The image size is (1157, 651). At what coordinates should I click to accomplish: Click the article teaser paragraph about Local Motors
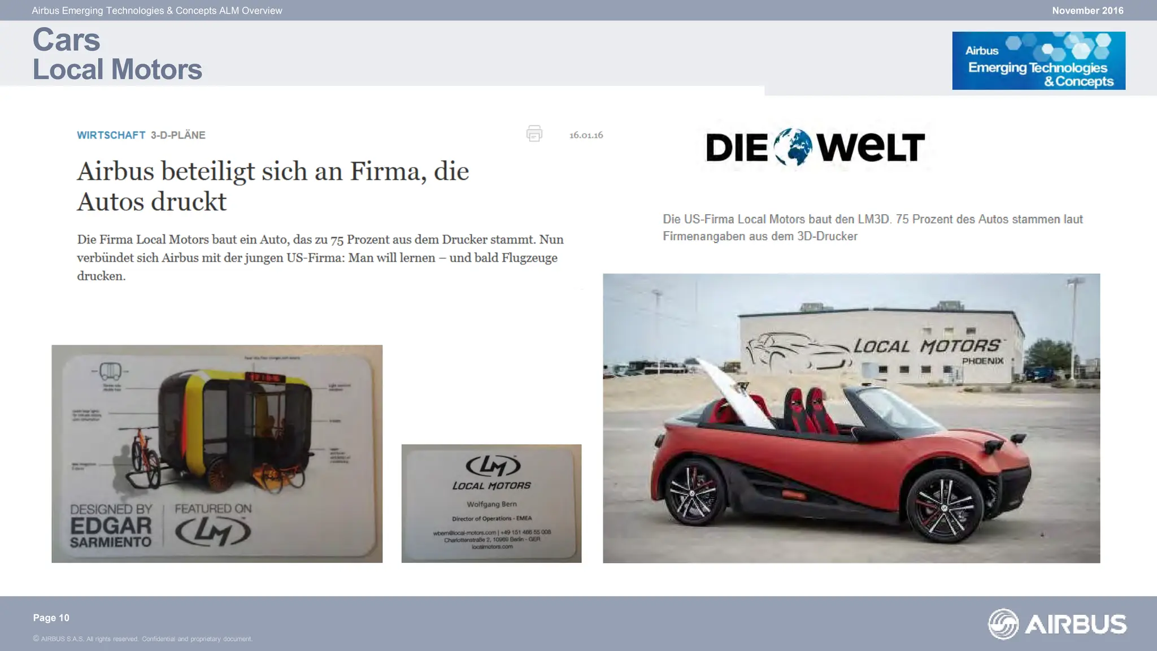tap(320, 258)
